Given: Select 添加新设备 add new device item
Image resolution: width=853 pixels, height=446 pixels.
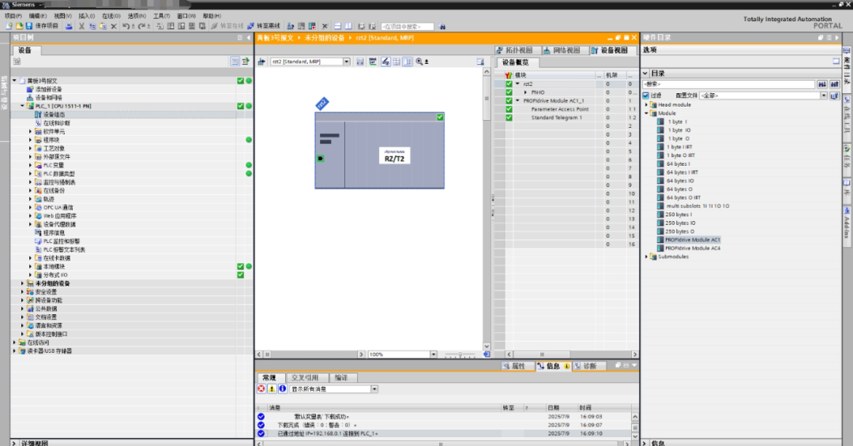Looking at the screenshot, I should pos(48,89).
